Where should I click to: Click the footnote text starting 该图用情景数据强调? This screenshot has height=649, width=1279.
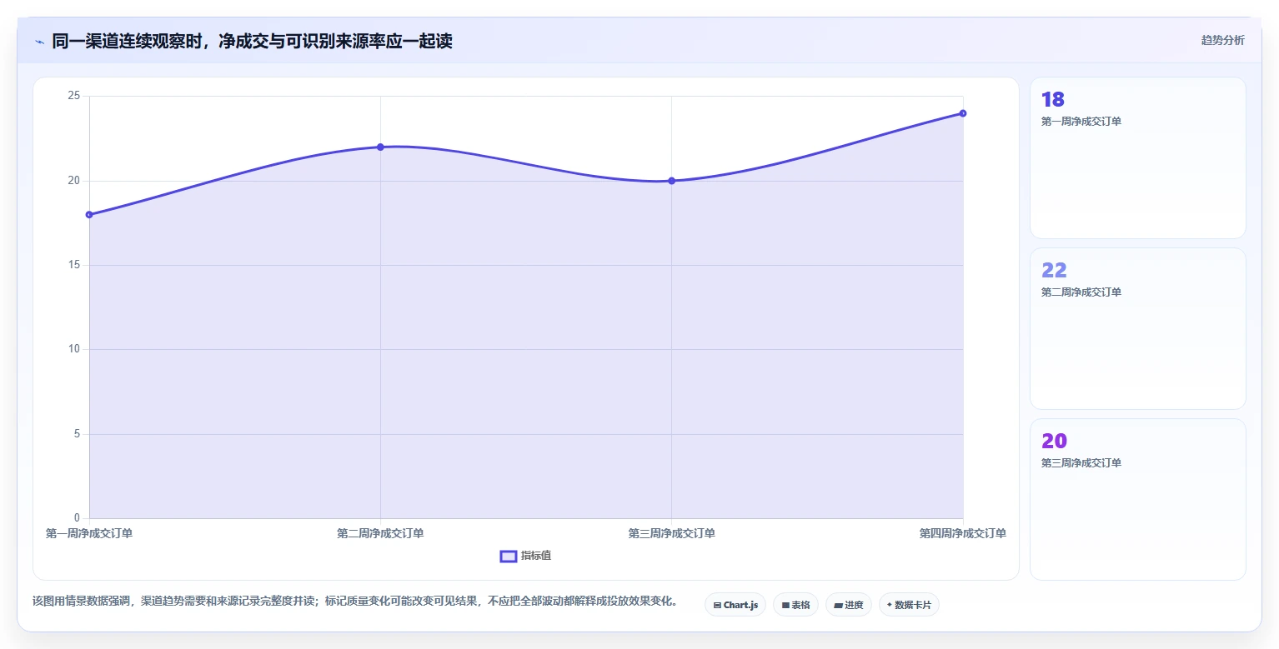click(x=358, y=601)
